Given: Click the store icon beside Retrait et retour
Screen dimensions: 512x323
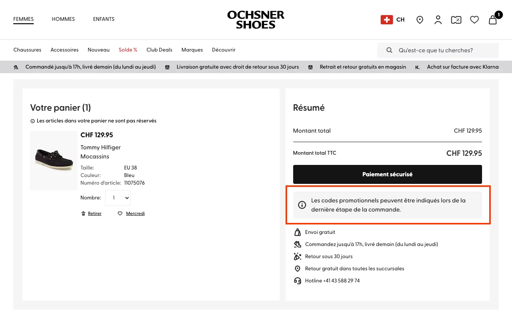Looking at the screenshot, I should tap(310, 67).
